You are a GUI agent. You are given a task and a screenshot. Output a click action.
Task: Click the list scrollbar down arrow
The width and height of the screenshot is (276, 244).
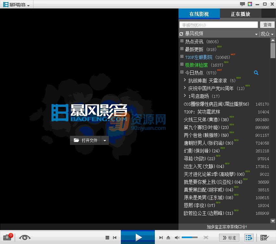point(273,221)
